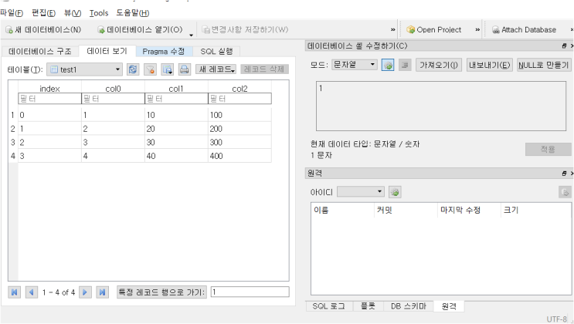574x324 pixels.
Task: Expand the 아이디 dropdown in remote panel
Action: (379, 191)
